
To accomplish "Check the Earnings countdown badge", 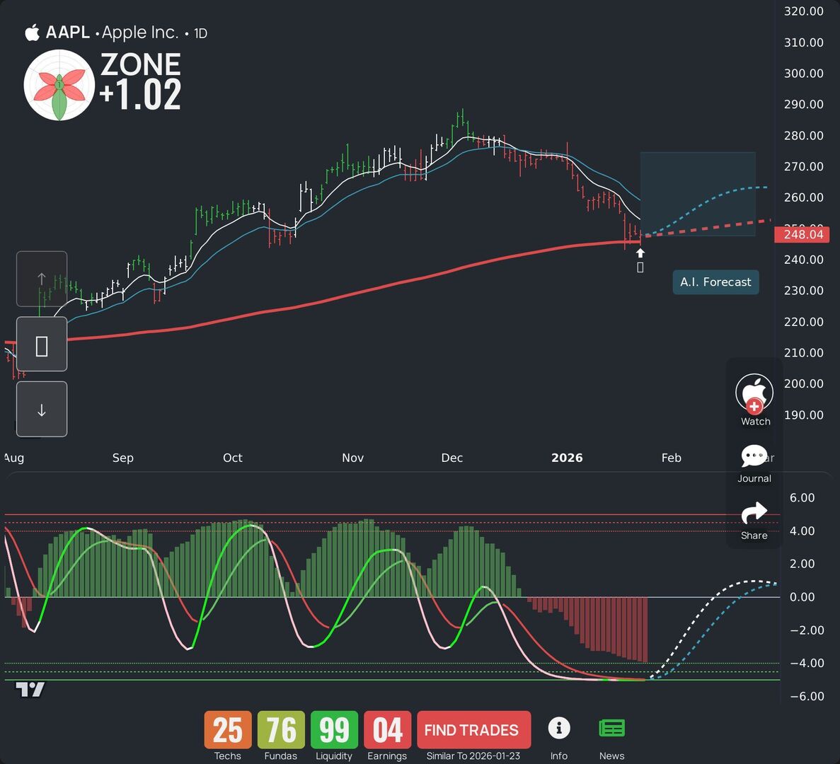I will coord(387,730).
